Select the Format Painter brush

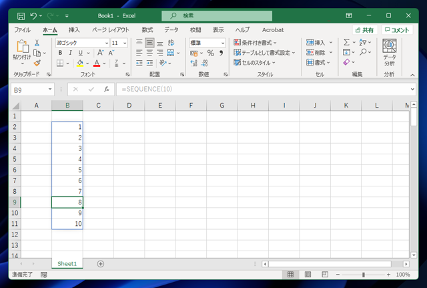[37, 63]
